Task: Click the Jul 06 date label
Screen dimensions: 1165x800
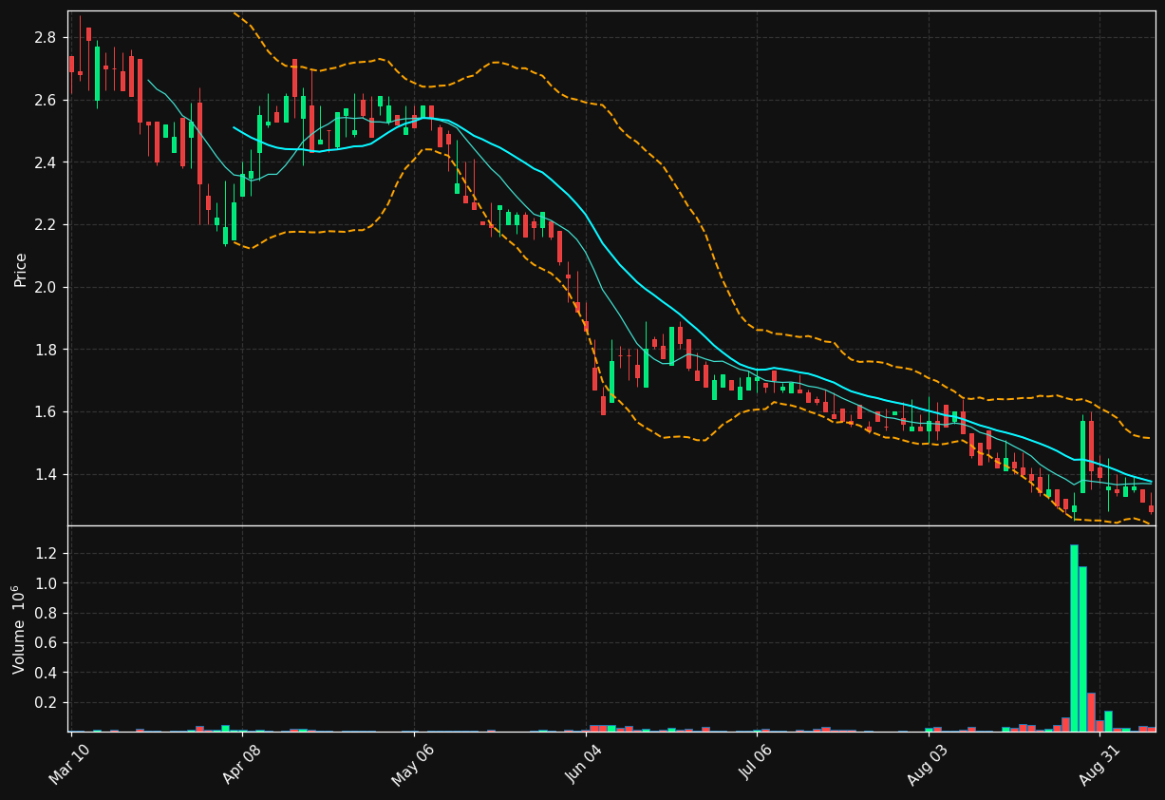Action: (756, 764)
